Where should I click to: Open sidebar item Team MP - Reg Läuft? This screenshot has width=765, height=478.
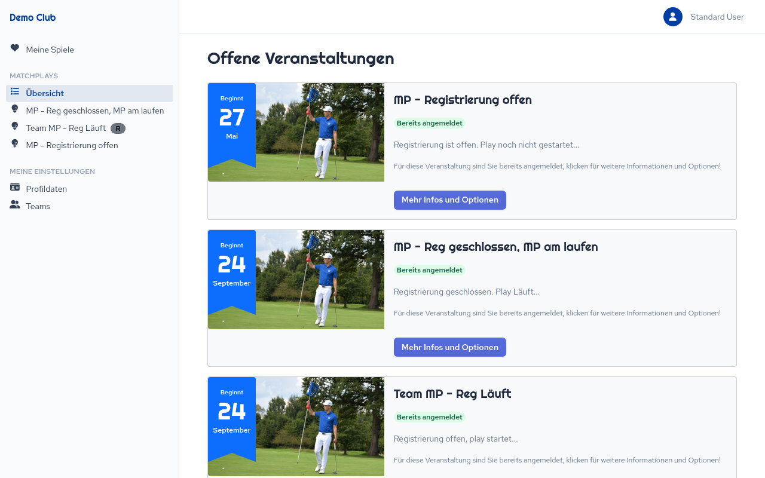(90, 128)
